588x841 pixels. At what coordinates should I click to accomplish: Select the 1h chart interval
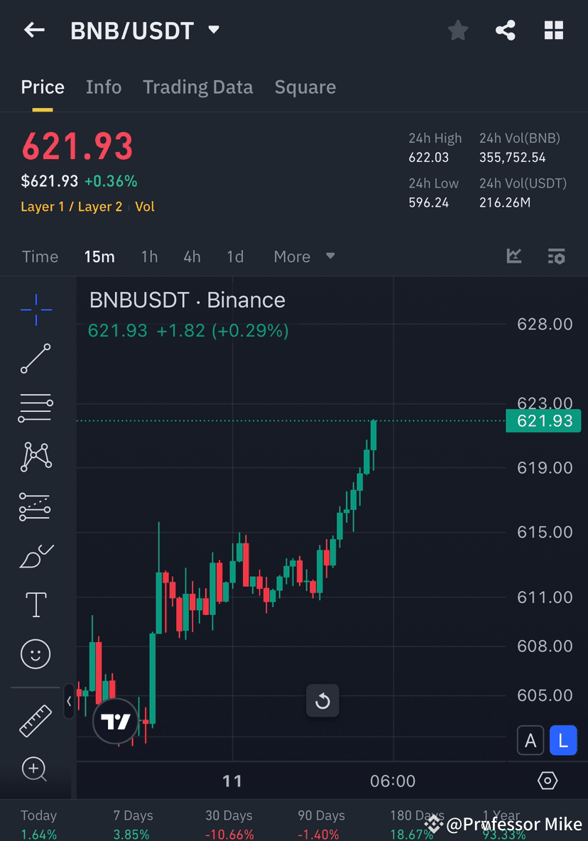click(149, 256)
